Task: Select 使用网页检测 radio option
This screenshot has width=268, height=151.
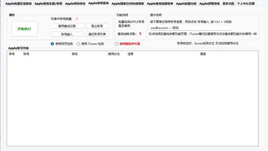Action: (52, 44)
